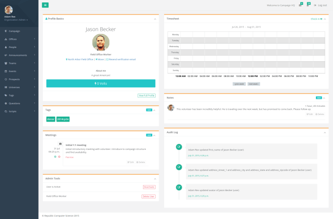
Task: Click the Edit button in Tags panel
Action: [x=149, y=110]
